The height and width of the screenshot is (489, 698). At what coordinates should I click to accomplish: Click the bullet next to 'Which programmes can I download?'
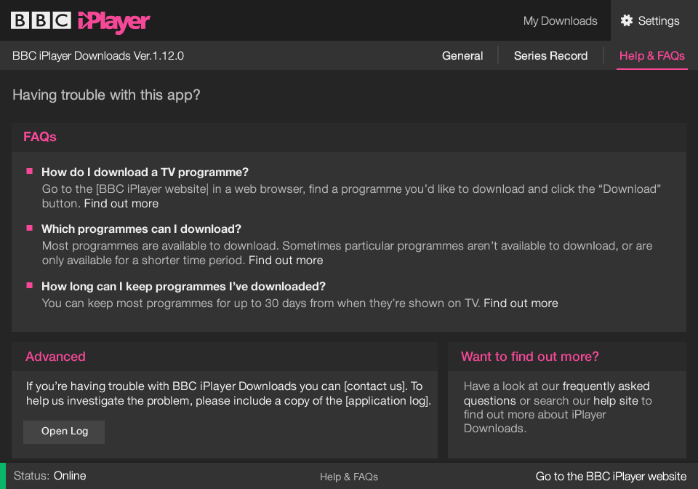[x=30, y=228]
